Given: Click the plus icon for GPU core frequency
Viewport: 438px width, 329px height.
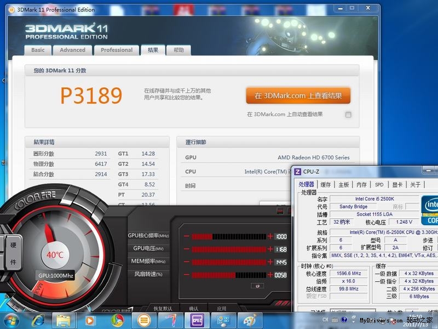Looking at the screenshot, I should pyautogui.click(x=270, y=236).
